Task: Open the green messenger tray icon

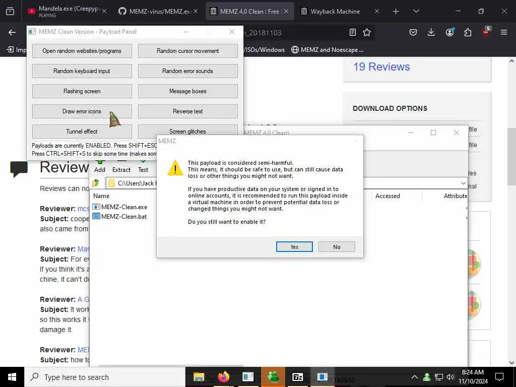Action: pyautogui.click(x=427, y=377)
